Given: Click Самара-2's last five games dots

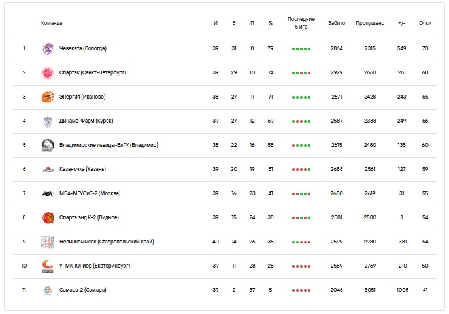Looking at the screenshot, I should pyautogui.click(x=301, y=290).
